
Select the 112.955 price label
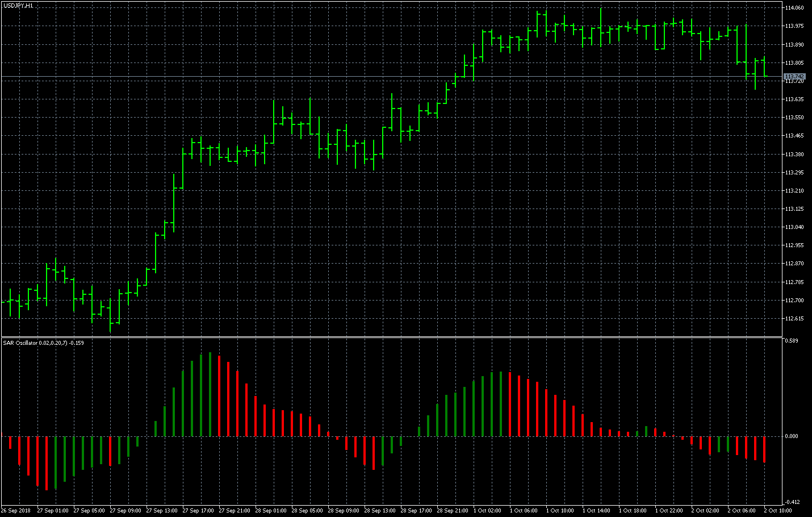[794, 245]
